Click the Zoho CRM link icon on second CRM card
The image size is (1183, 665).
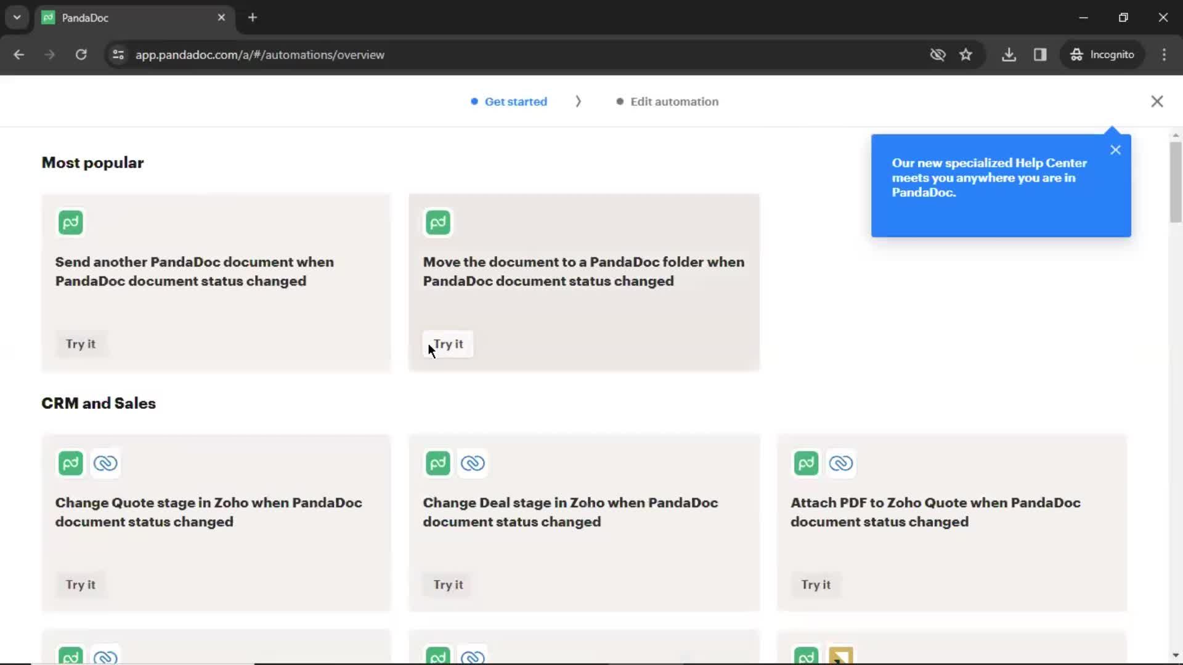pyautogui.click(x=473, y=462)
